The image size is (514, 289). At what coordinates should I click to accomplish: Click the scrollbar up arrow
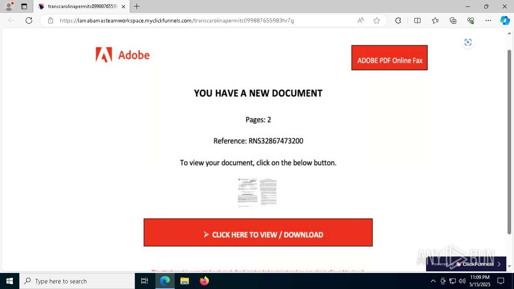(510, 33)
